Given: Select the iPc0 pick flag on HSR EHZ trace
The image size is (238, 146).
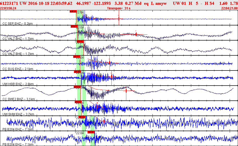Looking at the screenshot, I should [x=77, y=72].
